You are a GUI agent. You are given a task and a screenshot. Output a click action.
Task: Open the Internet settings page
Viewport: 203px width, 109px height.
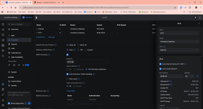click(19, 44)
